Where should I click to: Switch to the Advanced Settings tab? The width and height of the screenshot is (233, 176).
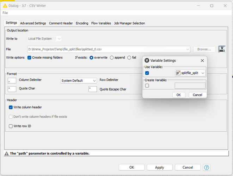point(33,23)
